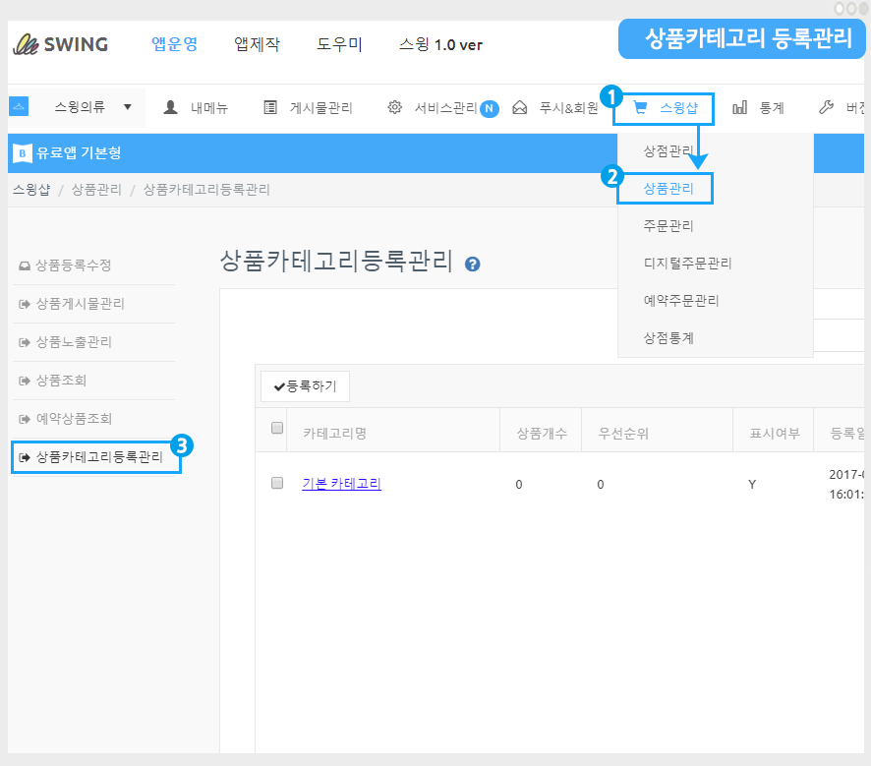871x766 pixels.
Task: Click the 푸시&회원 envelope icon
Action: (520, 108)
